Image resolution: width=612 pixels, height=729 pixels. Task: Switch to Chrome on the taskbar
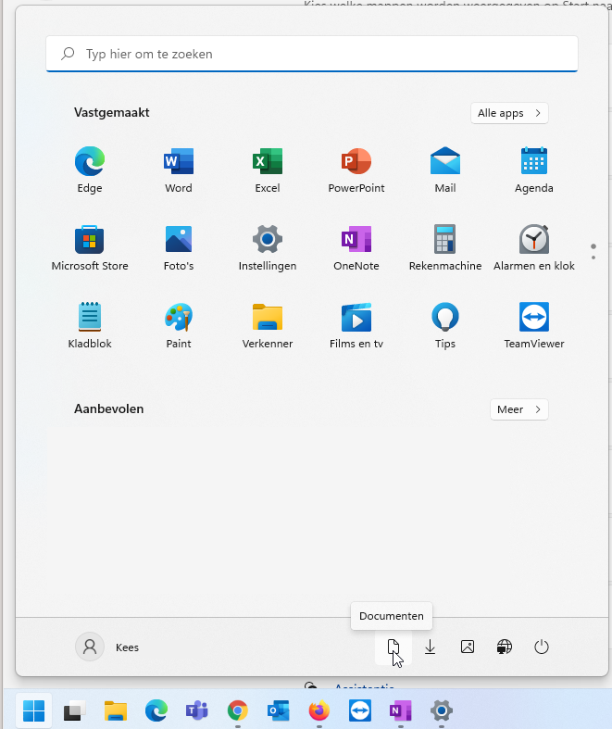[x=237, y=710]
